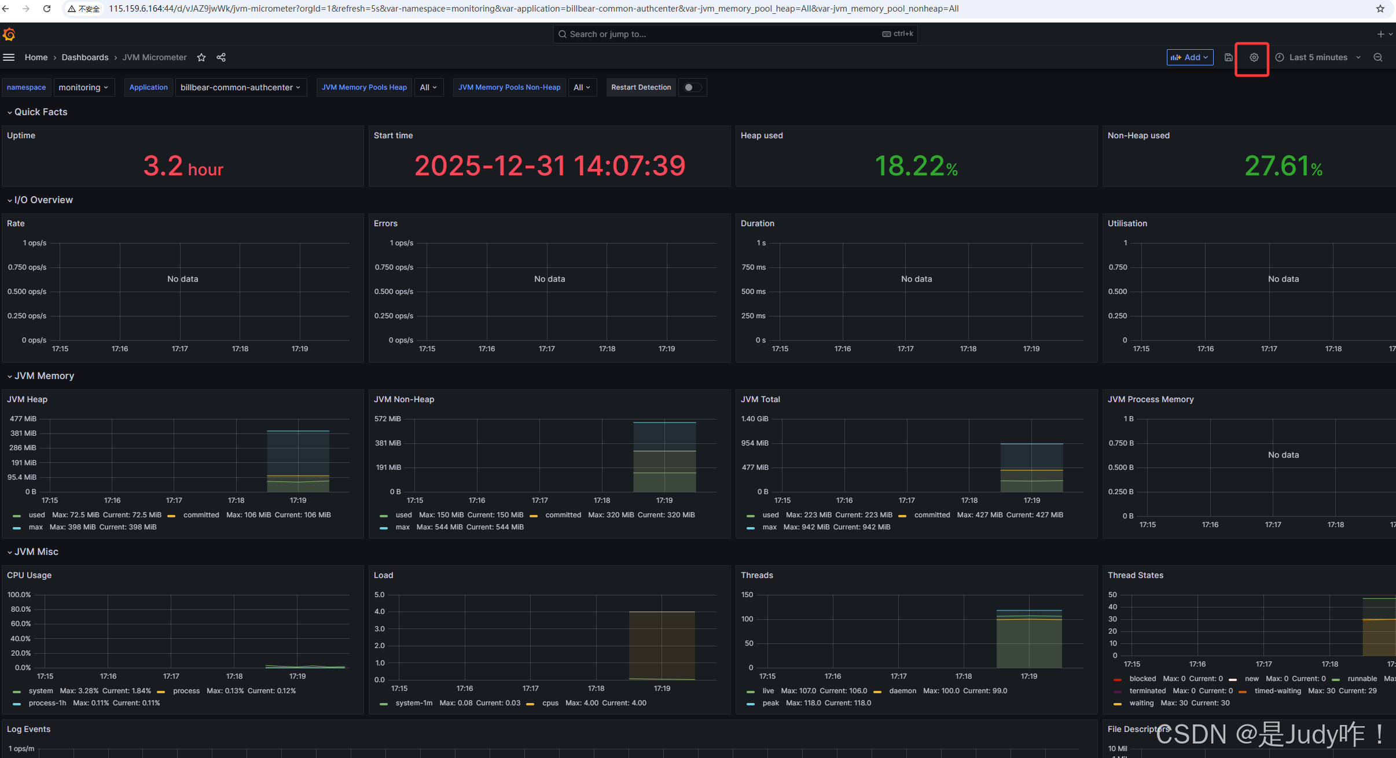Click the Grafana logo icon

pos(9,35)
